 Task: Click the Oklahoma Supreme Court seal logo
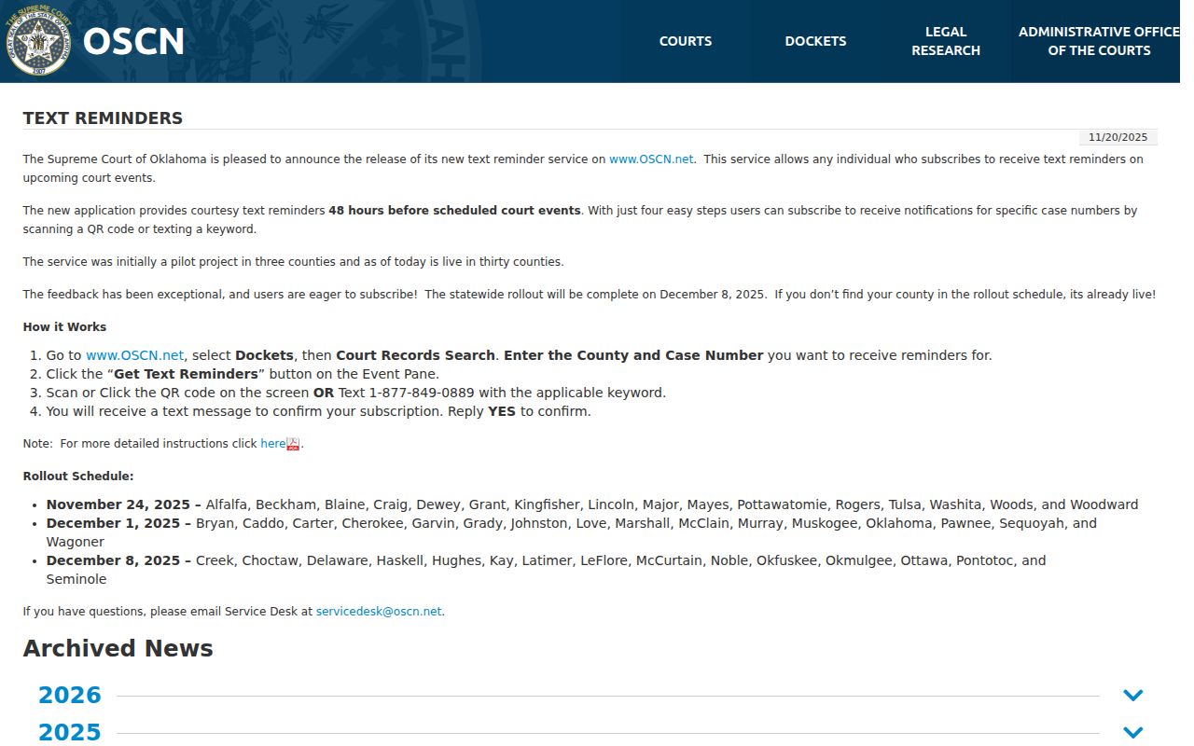(x=38, y=40)
